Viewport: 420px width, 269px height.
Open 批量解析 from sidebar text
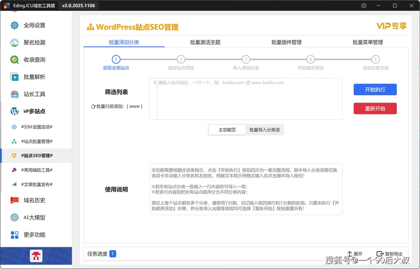click(x=35, y=77)
